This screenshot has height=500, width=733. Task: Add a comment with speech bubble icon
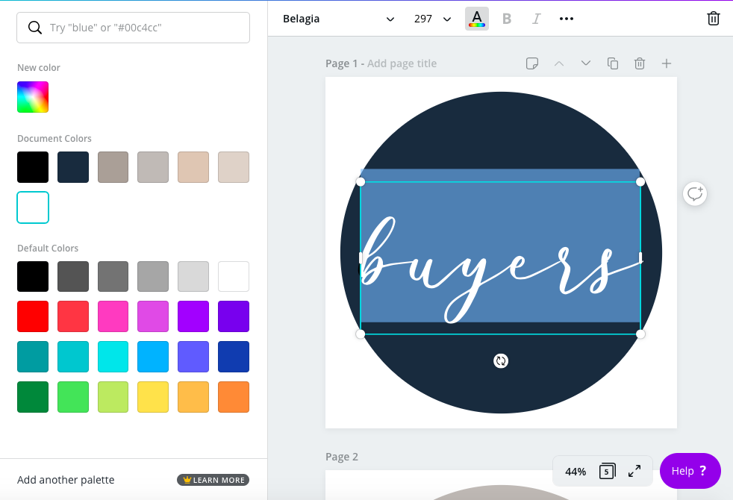[x=695, y=193]
